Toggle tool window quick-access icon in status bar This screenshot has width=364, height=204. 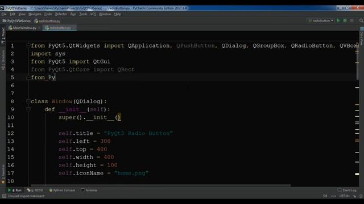[4, 196]
